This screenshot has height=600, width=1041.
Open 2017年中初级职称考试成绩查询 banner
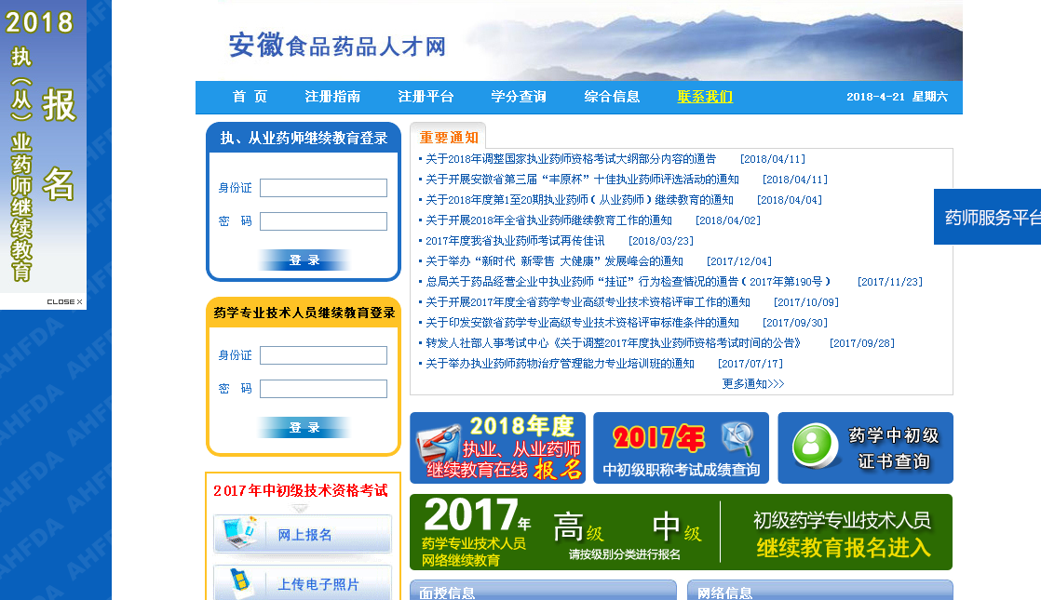pos(681,447)
